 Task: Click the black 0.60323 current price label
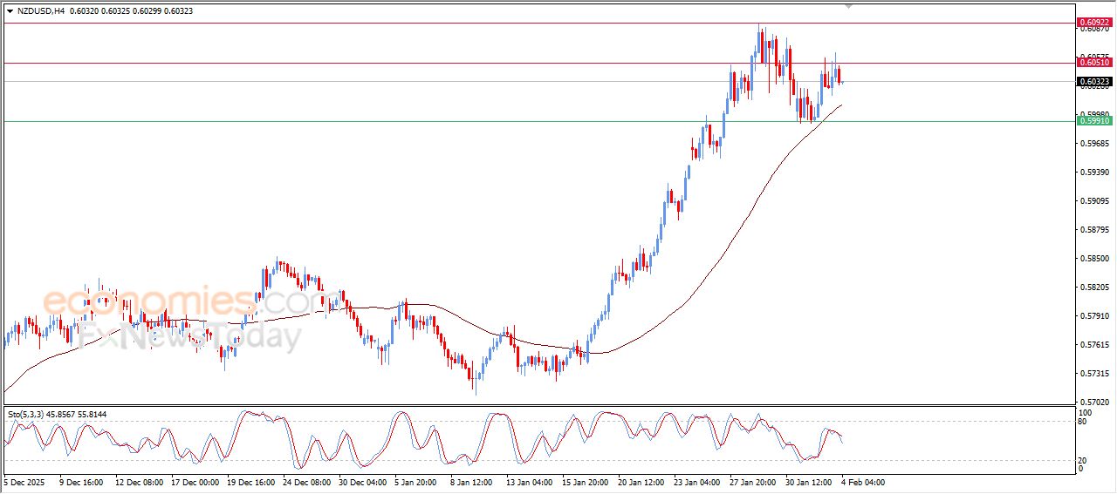point(1093,82)
